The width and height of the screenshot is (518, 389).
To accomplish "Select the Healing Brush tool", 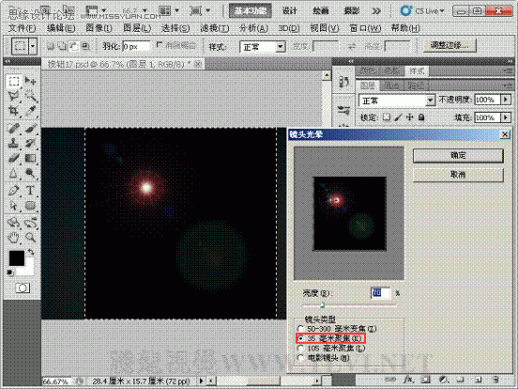I will tap(14, 129).
